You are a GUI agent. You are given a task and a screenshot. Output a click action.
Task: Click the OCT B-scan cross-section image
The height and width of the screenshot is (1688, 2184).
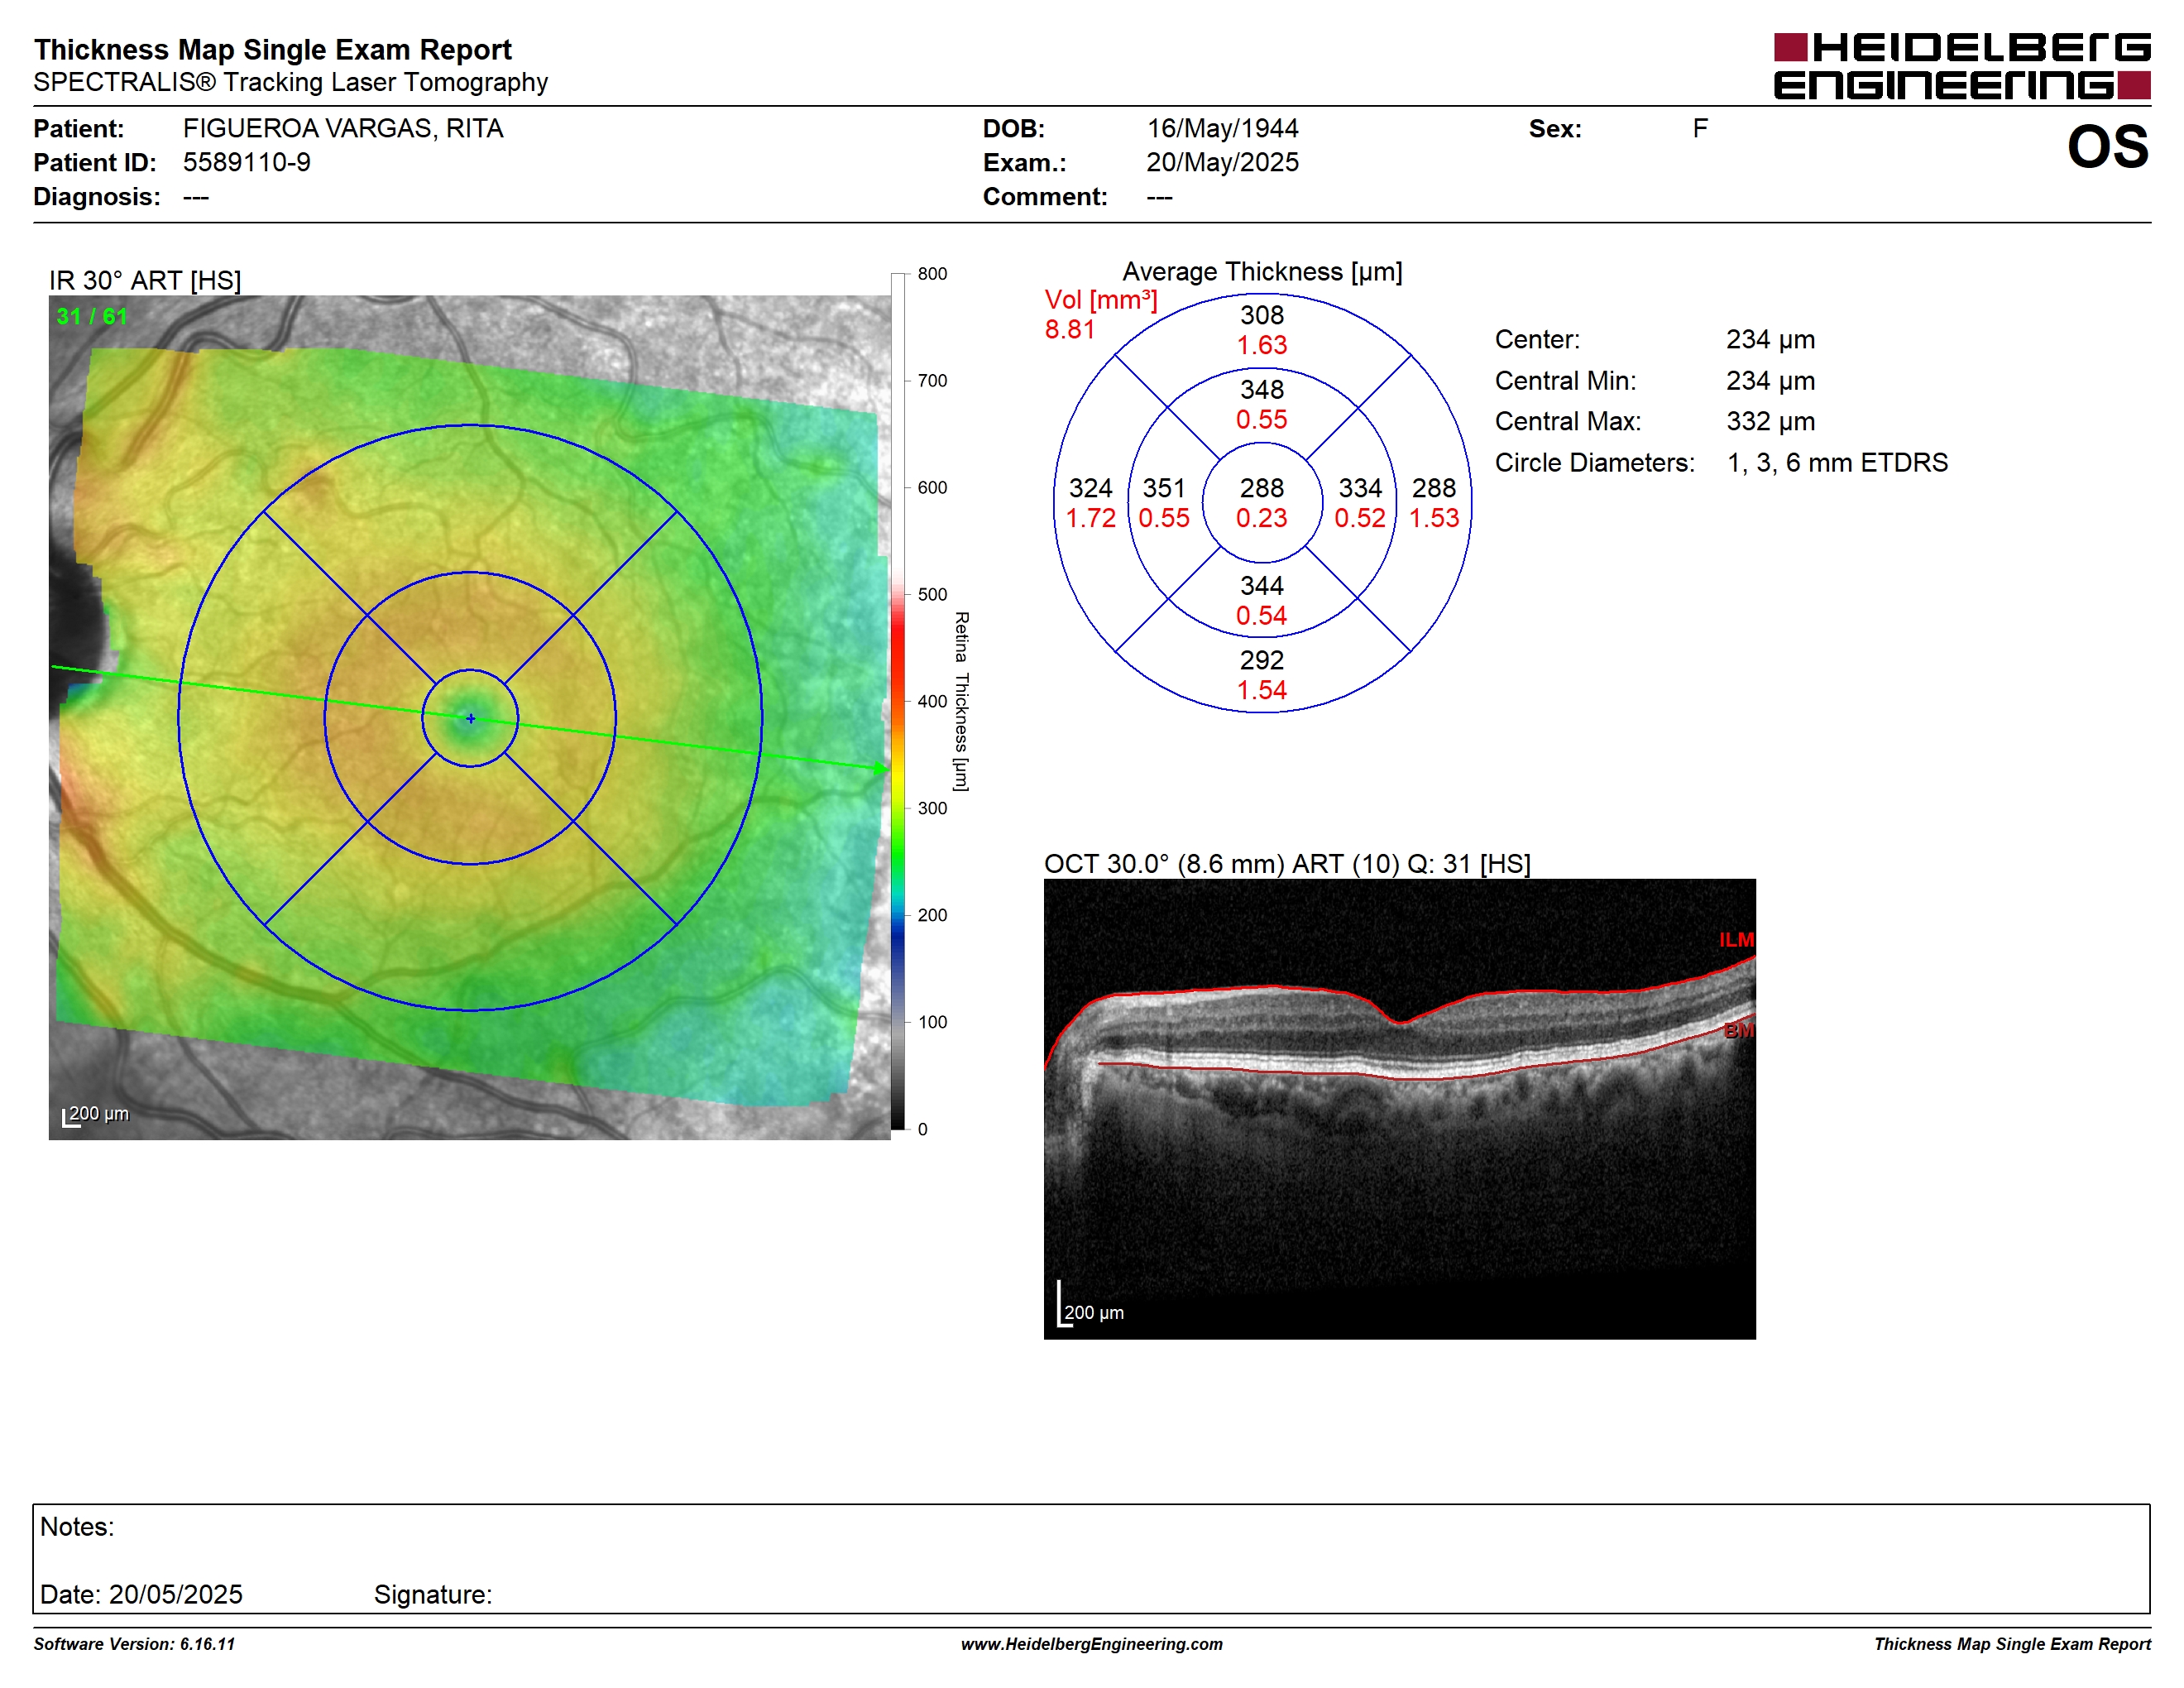(x=1399, y=1109)
